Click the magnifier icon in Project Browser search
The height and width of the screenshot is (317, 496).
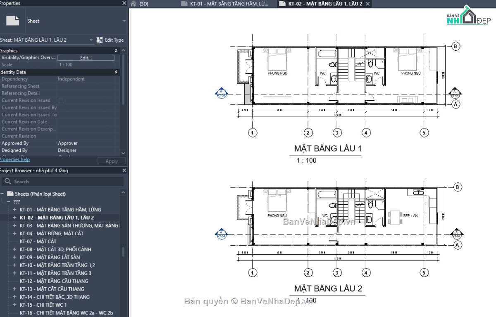coord(8,182)
